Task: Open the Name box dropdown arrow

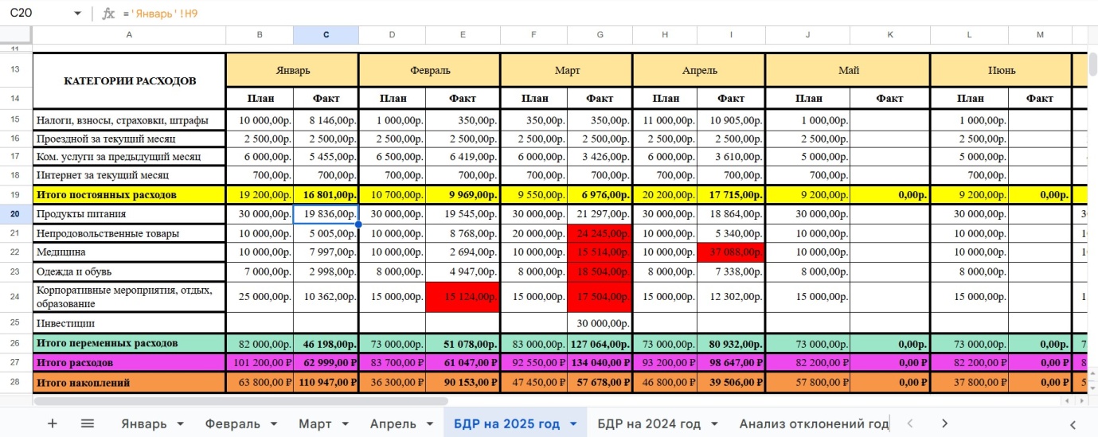Action: click(x=77, y=14)
